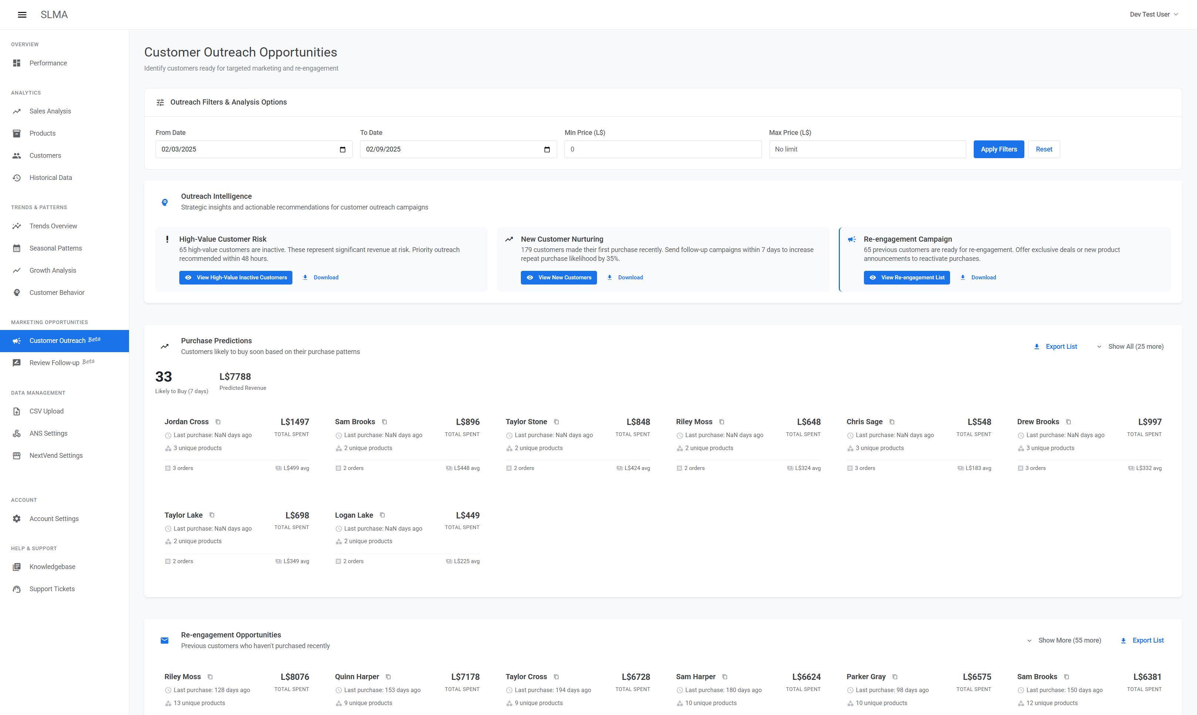Click the Seasonal Patterns calendar icon
1197x715 pixels.
[x=17, y=248]
